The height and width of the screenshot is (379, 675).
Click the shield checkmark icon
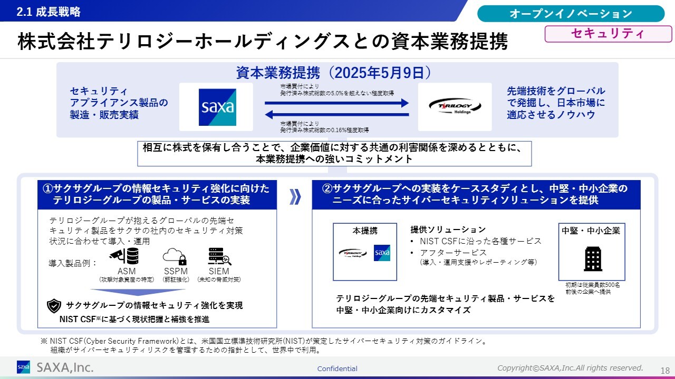pos(54,306)
